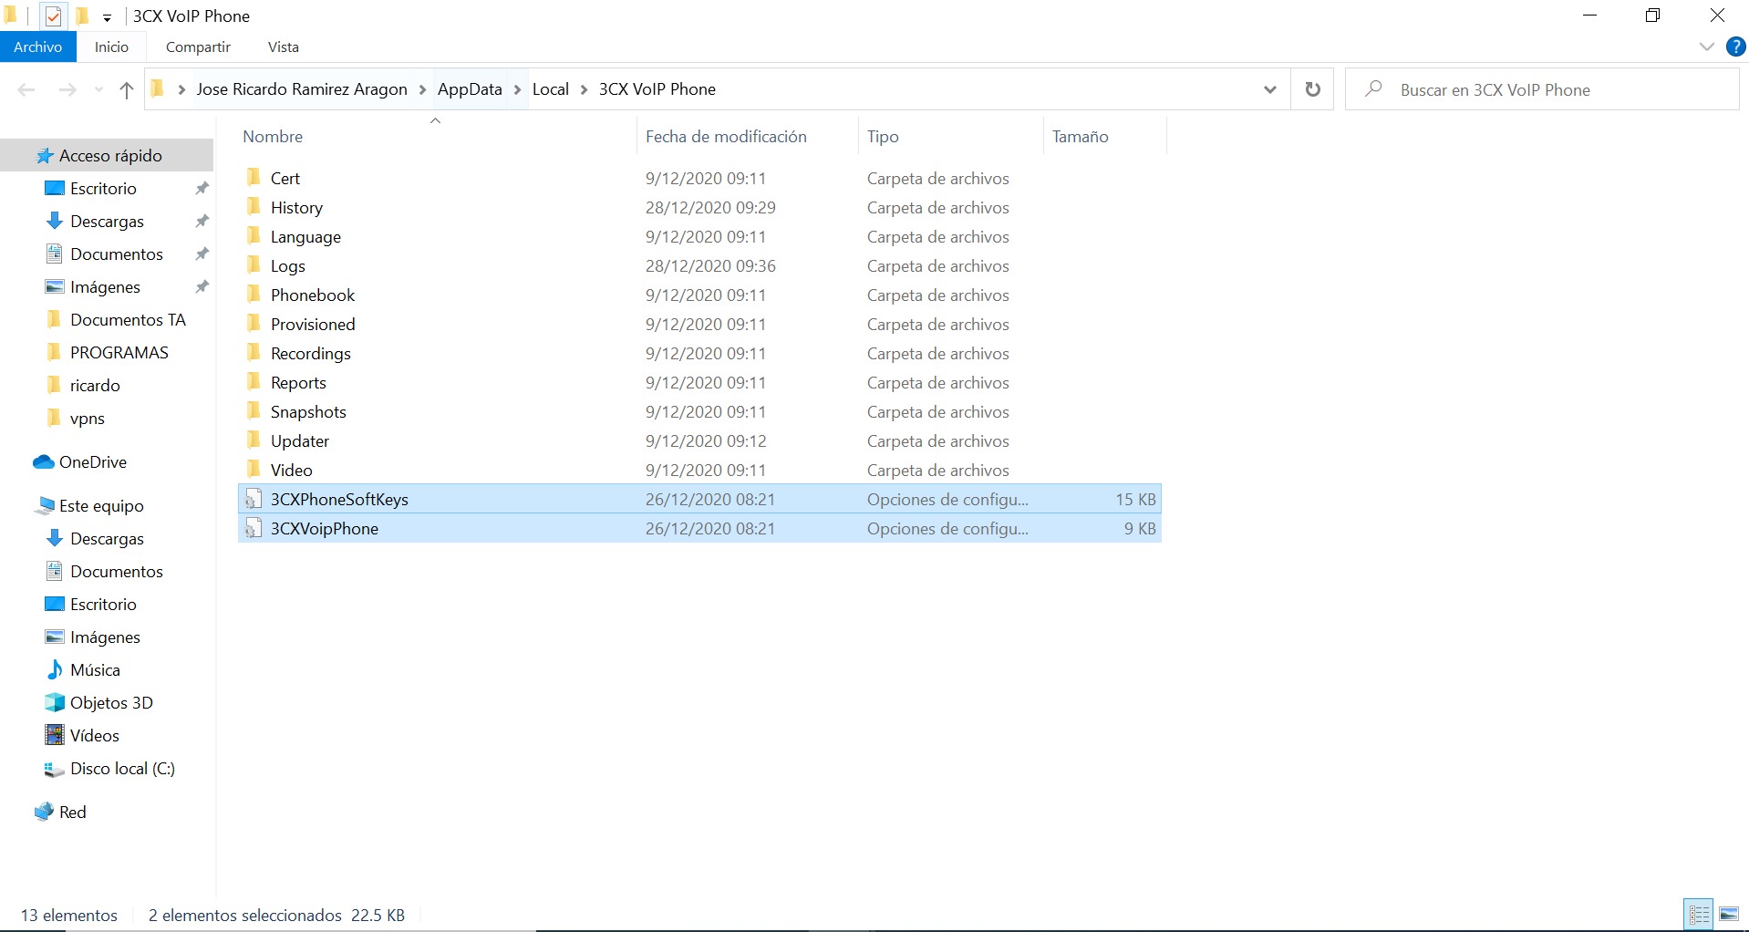Open the PROGRAMAS sidebar folder
Screen dimensions: 1749x932
(119, 353)
